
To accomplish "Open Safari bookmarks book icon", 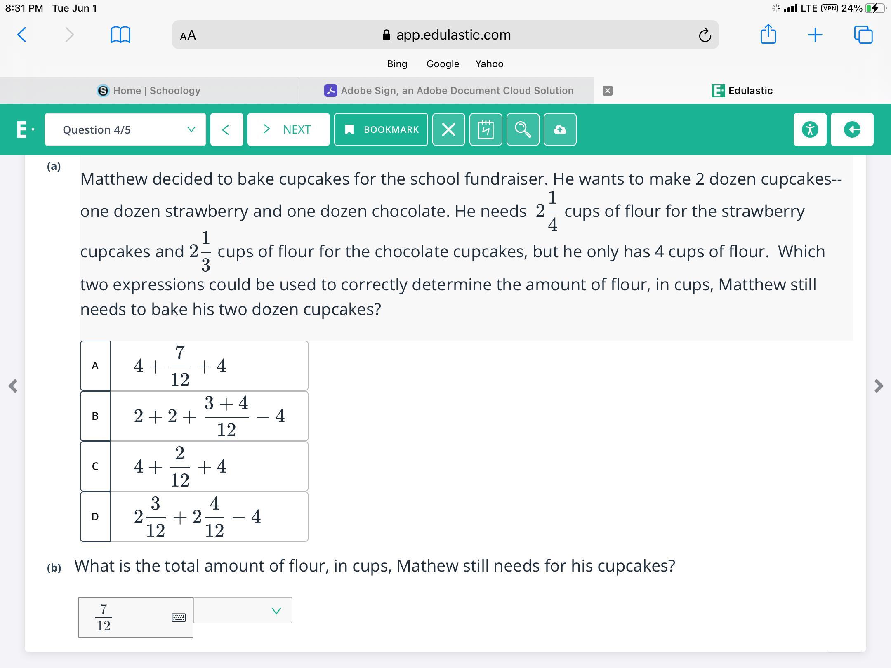I will [120, 35].
